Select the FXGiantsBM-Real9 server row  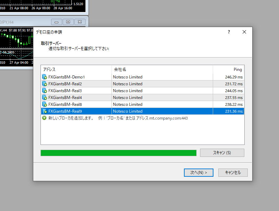(x=142, y=111)
